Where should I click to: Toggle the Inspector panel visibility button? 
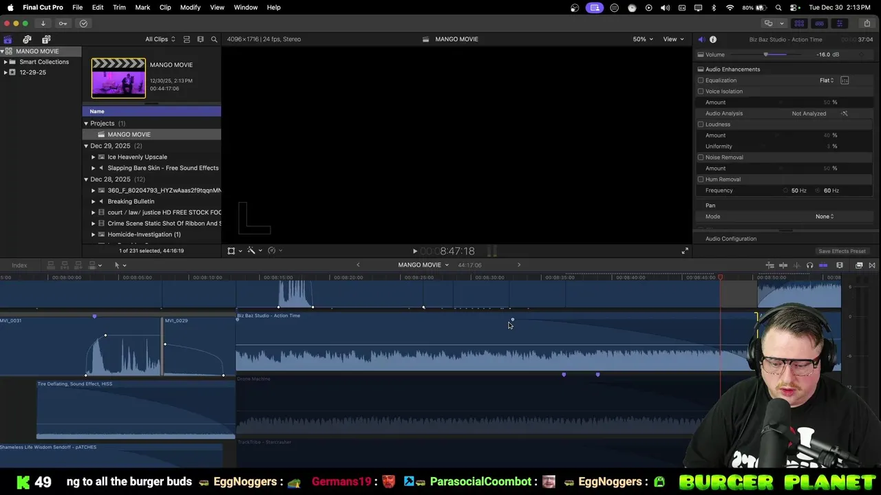(839, 23)
